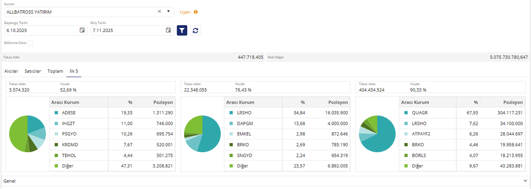Screen dimensions: 531x189
Task: Switch to the Toplam tab
Action: click(55, 71)
